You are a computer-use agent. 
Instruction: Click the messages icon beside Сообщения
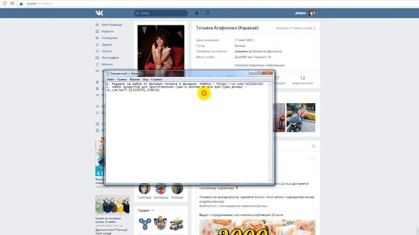coord(98,38)
